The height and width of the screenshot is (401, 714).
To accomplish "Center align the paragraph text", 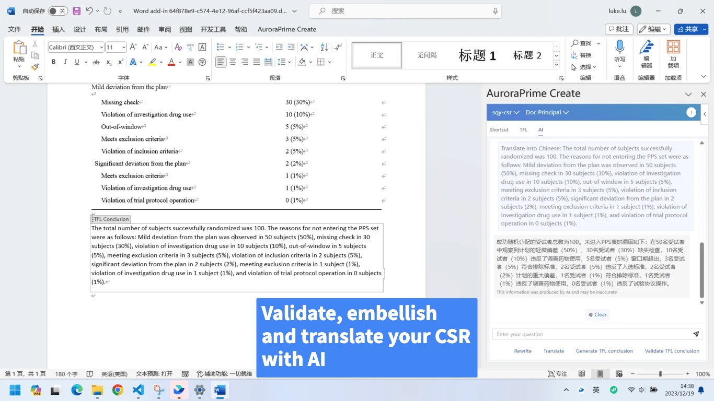I will tap(233, 62).
